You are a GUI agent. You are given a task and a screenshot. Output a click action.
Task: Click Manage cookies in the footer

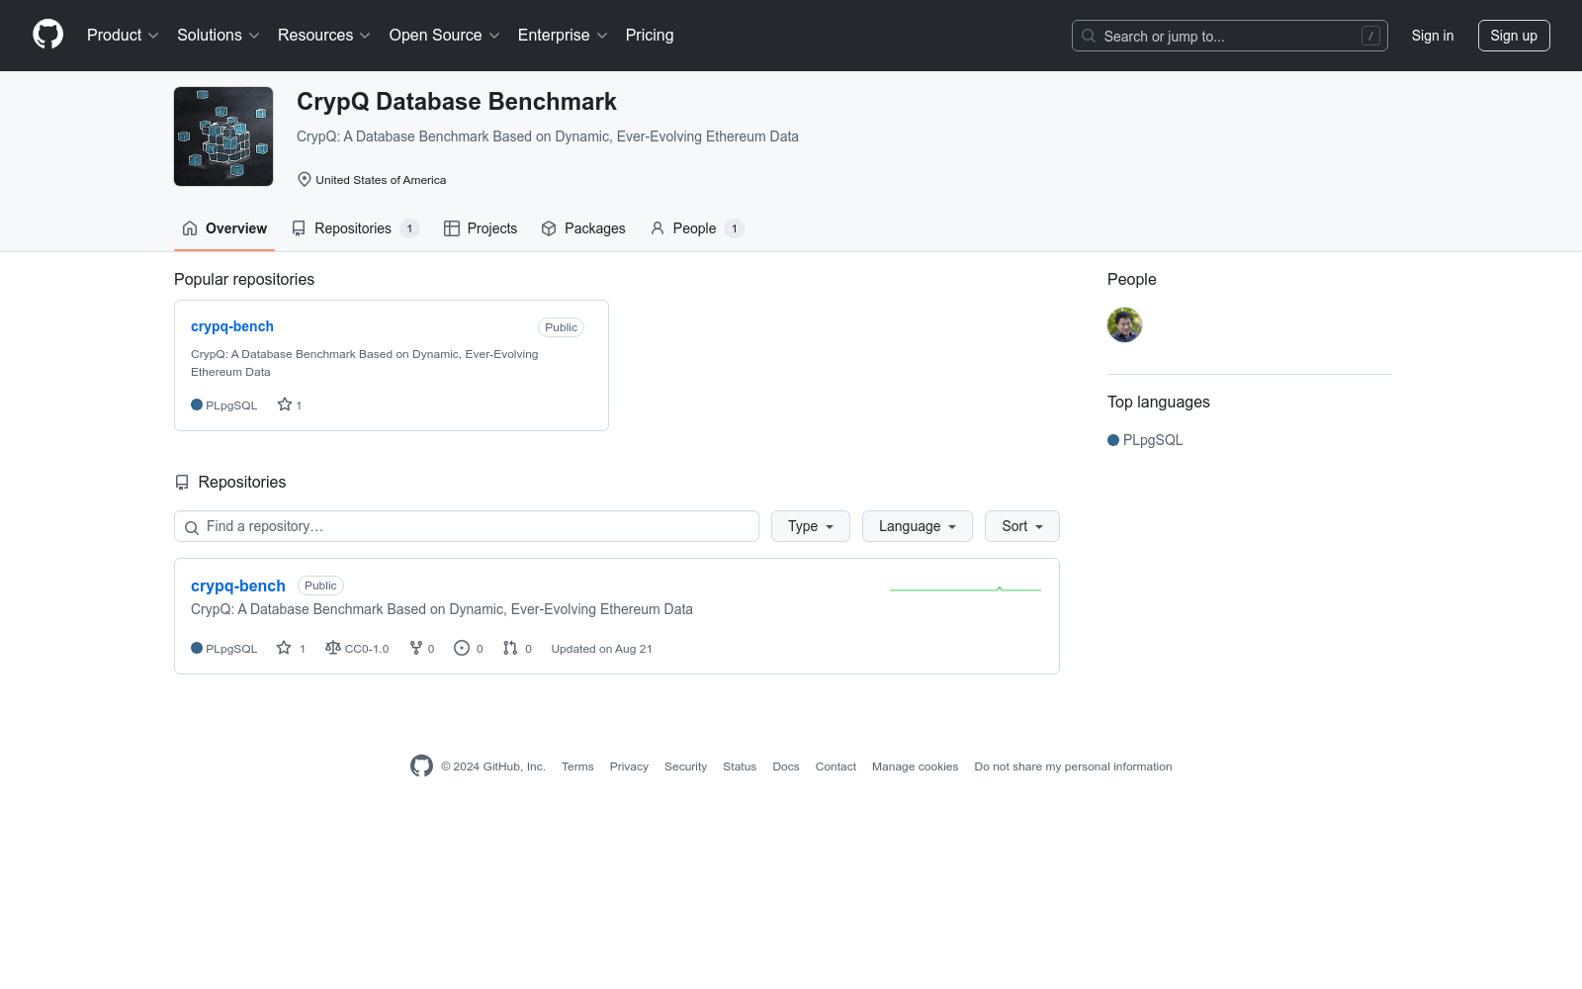click(x=916, y=766)
